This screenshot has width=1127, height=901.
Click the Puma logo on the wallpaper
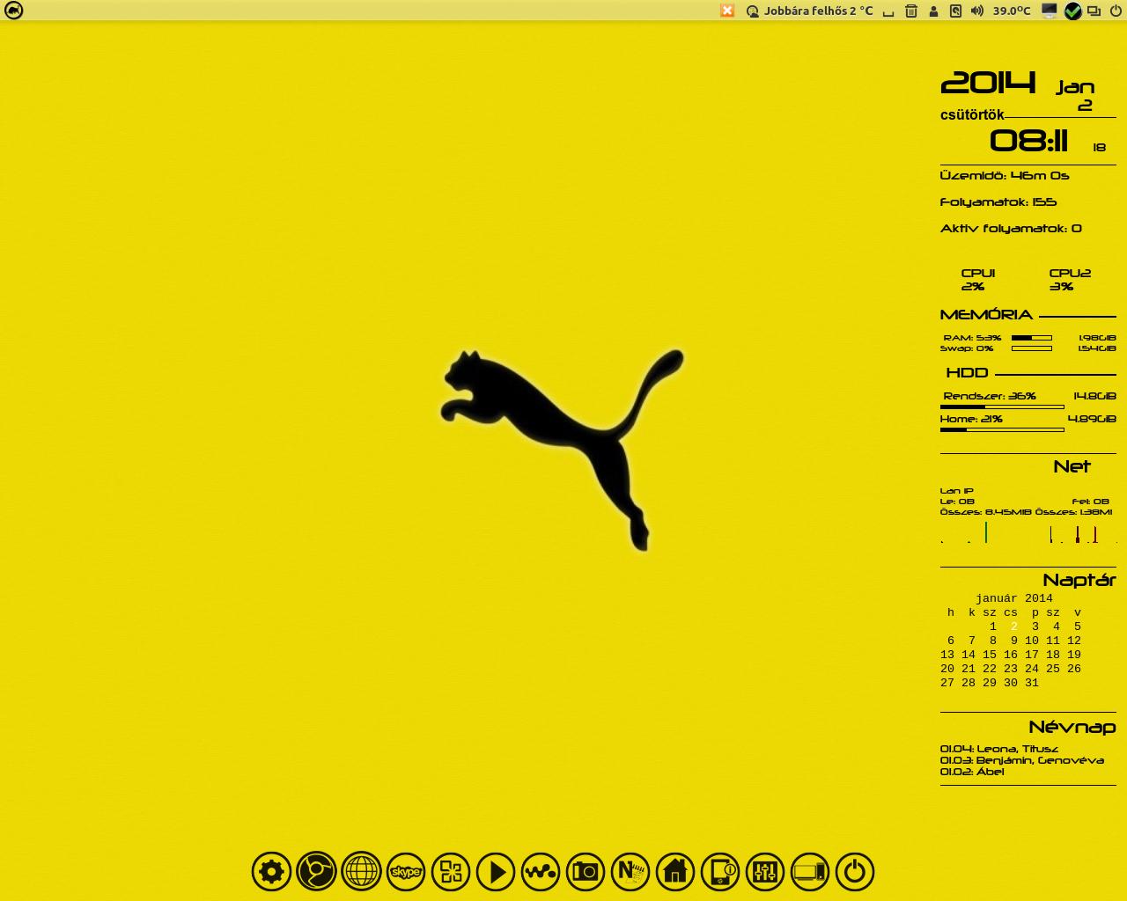(x=562, y=450)
